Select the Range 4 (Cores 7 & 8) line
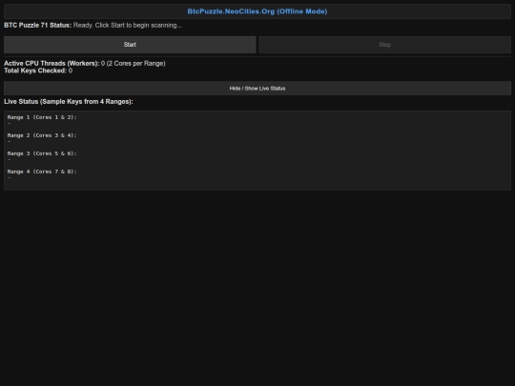Image resolution: width=515 pixels, height=386 pixels. (x=42, y=172)
